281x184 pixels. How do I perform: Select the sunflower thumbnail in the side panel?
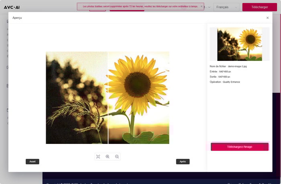point(240,44)
